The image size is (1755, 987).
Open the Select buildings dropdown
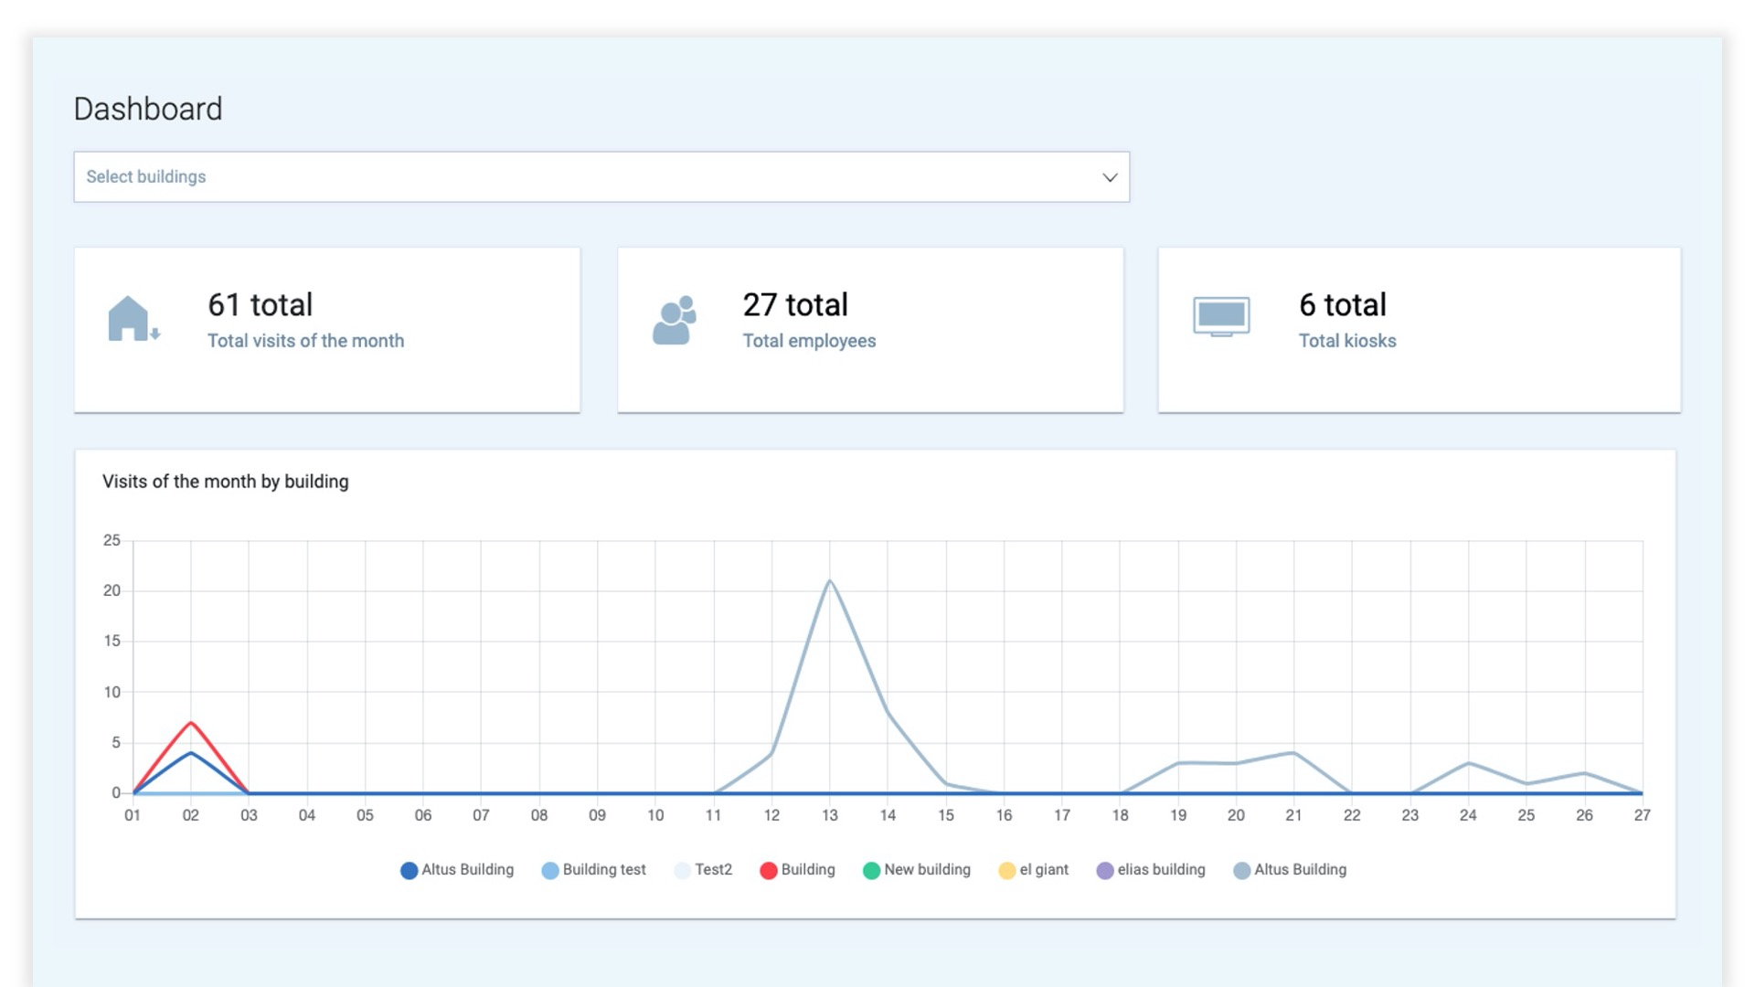[x=601, y=176]
